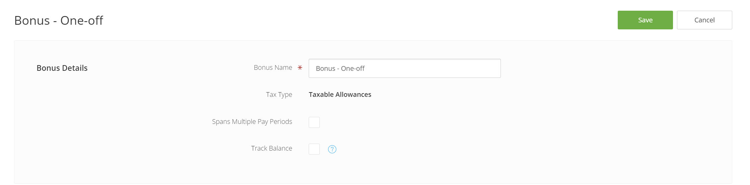Click the Spans Multiple Pay Periods label
This screenshot has height=185, width=750.
coord(252,122)
